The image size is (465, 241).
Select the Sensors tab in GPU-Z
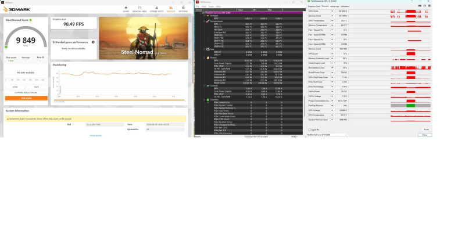tap(325, 6)
